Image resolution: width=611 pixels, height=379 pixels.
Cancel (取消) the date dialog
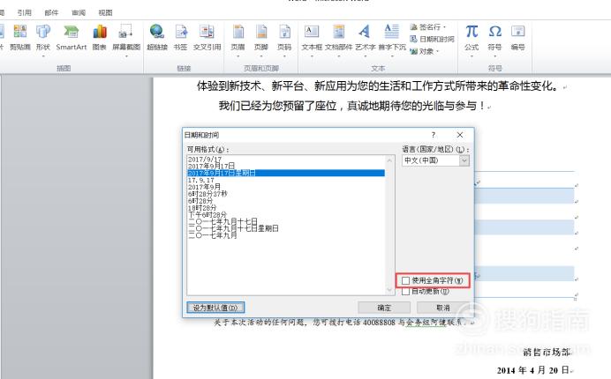(442, 308)
